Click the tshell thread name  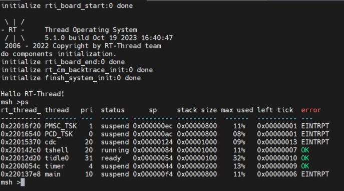click(x=57, y=150)
